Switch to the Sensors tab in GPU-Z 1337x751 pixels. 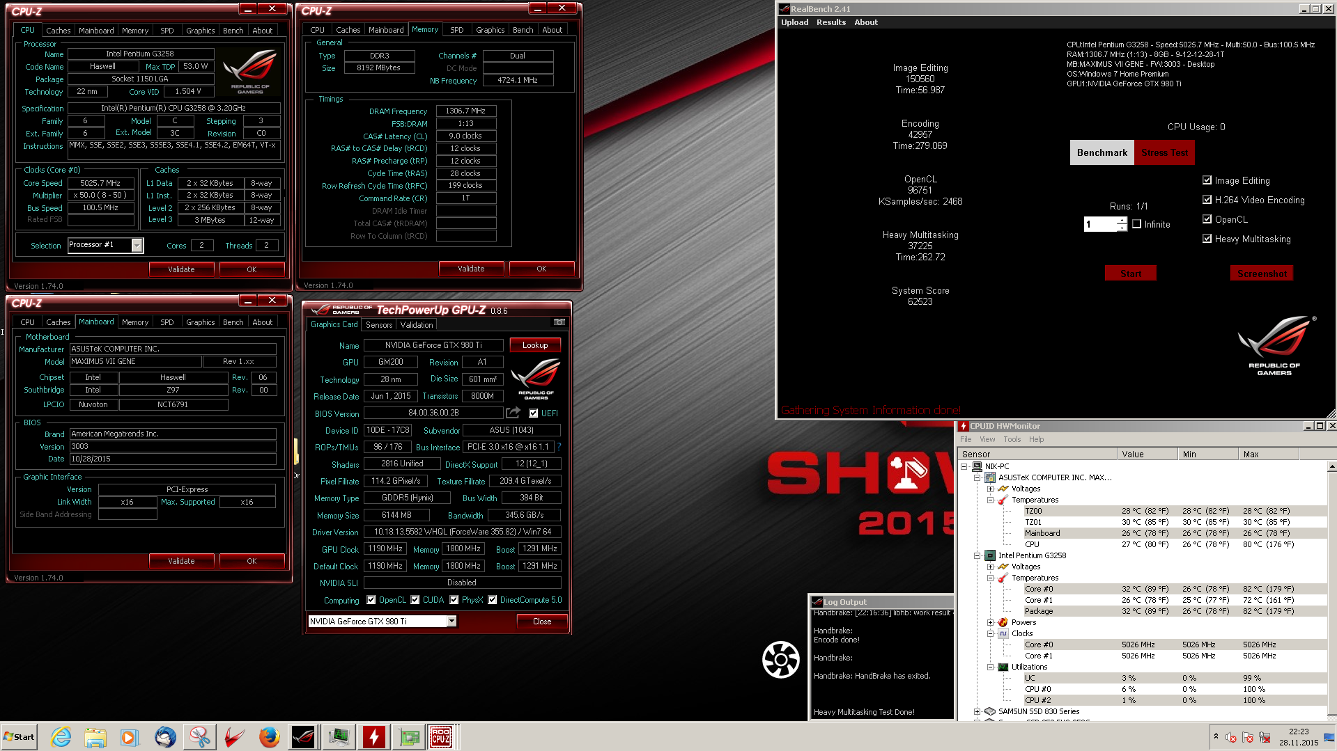[379, 325]
